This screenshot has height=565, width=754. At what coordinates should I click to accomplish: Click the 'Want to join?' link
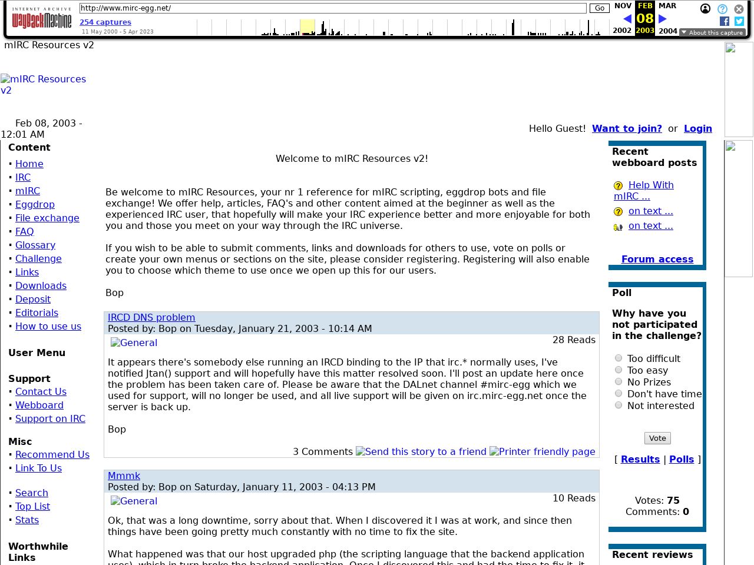(x=627, y=128)
